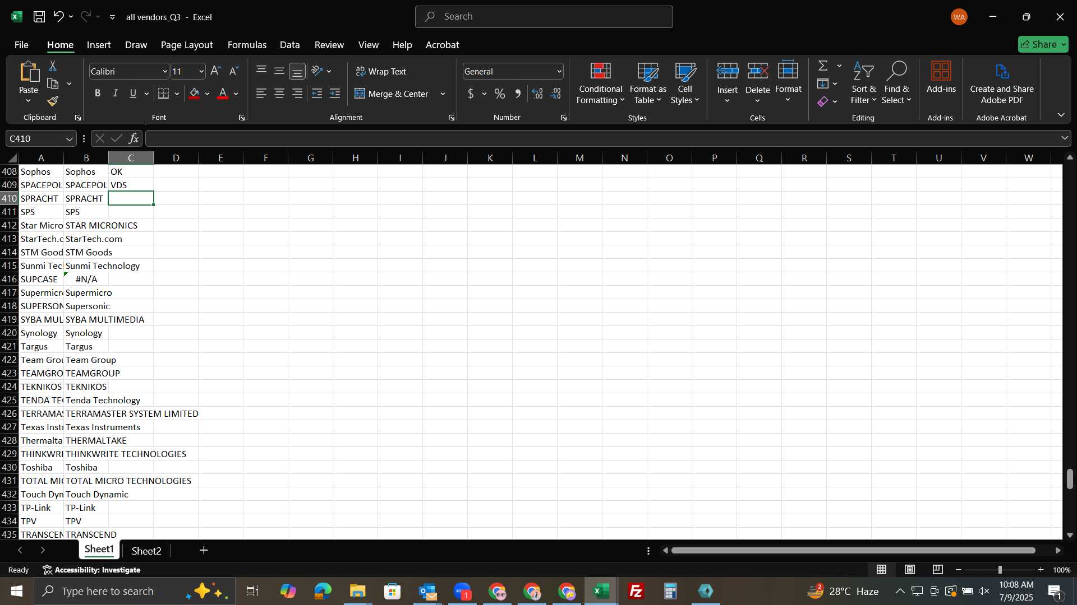Open Add-ins from ribbon
This screenshot has width=1077, height=605.
point(941,77)
